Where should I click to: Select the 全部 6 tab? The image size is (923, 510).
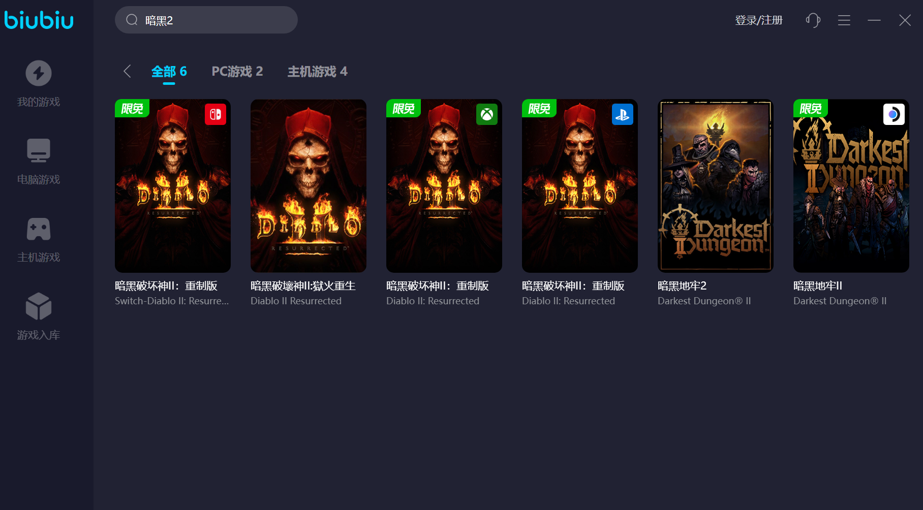click(x=169, y=72)
